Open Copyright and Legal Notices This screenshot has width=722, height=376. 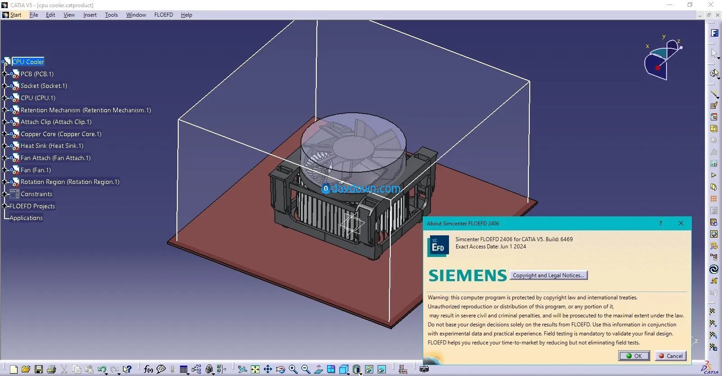(x=549, y=275)
